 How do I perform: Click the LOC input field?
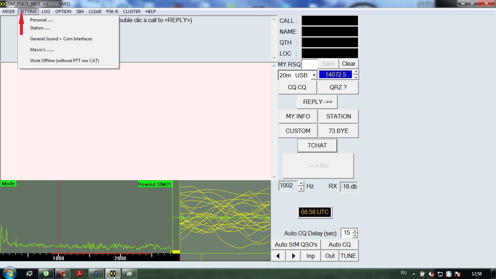pyautogui.click(x=330, y=53)
